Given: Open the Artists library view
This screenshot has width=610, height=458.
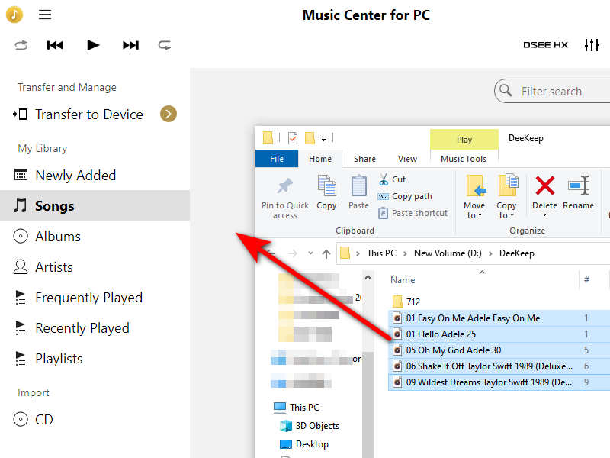Looking at the screenshot, I should click(x=54, y=266).
